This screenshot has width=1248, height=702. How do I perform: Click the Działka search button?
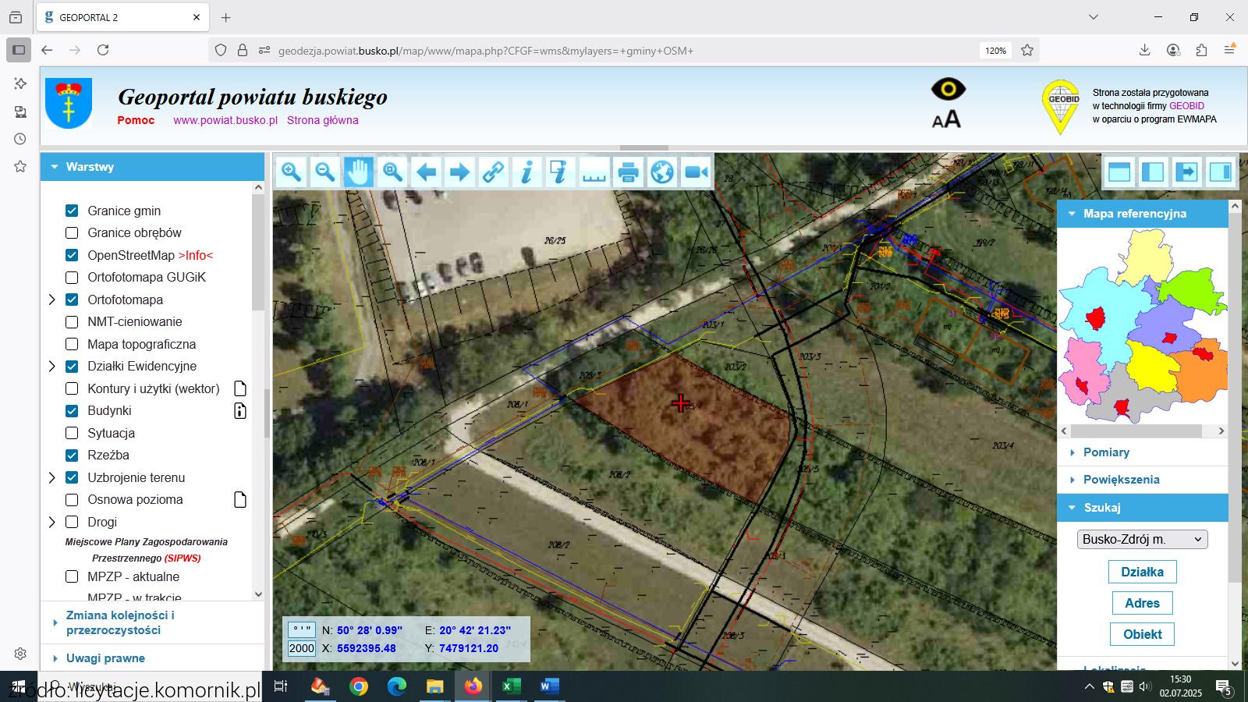pos(1143,572)
